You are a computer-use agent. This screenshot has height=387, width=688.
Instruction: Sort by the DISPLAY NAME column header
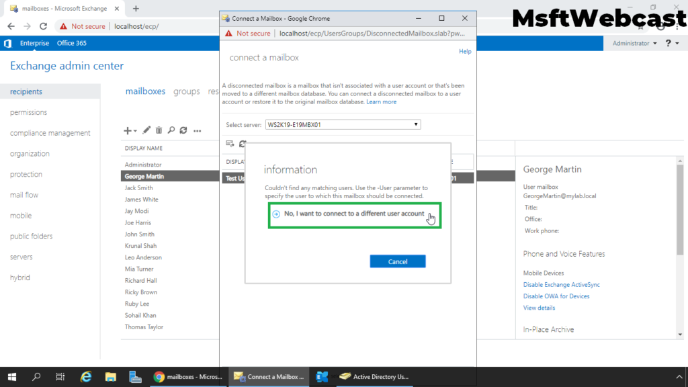click(144, 148)
